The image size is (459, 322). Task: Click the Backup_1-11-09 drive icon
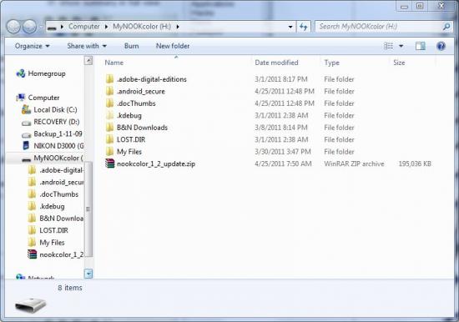point(26,135)
